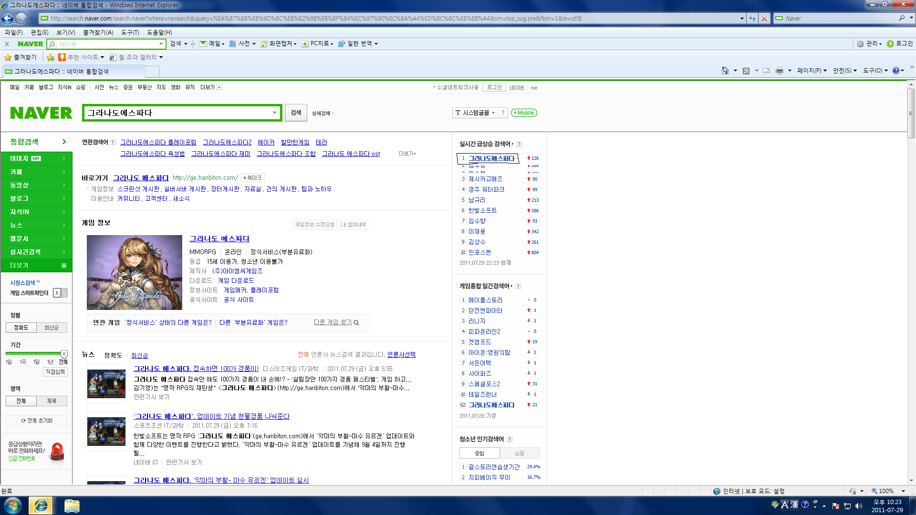916x515 pixels.
Task: Click 최신순 in the 뉴스 section header
Action: 140,355
